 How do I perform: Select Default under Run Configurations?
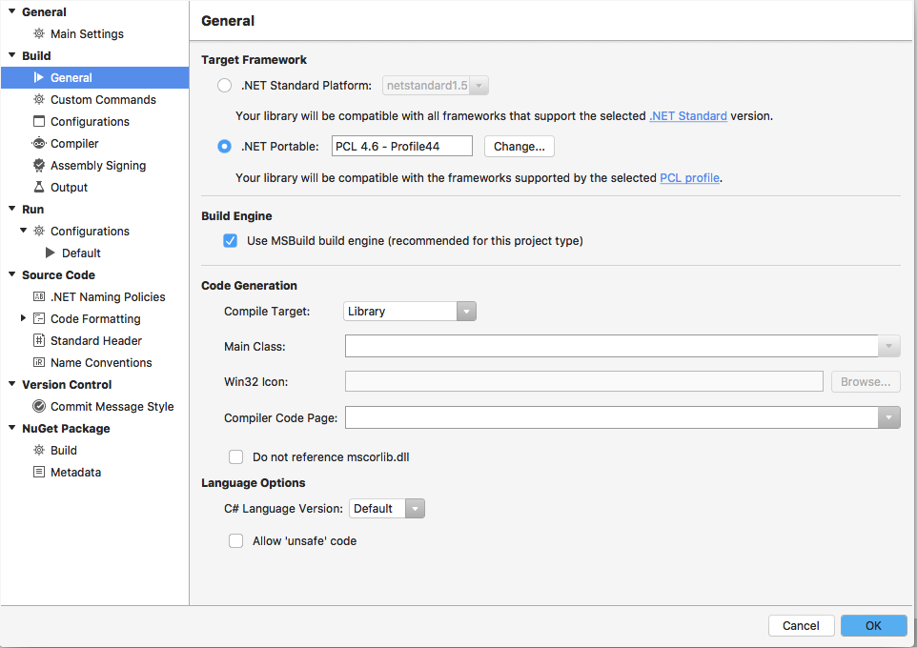(x=79, y=253)
